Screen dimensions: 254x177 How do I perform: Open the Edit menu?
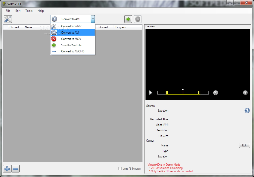[18, 11]
